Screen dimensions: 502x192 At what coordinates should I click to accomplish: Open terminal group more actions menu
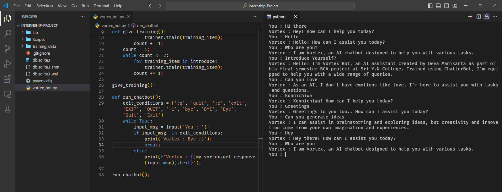pyautogui.click(x=495, y=17)
